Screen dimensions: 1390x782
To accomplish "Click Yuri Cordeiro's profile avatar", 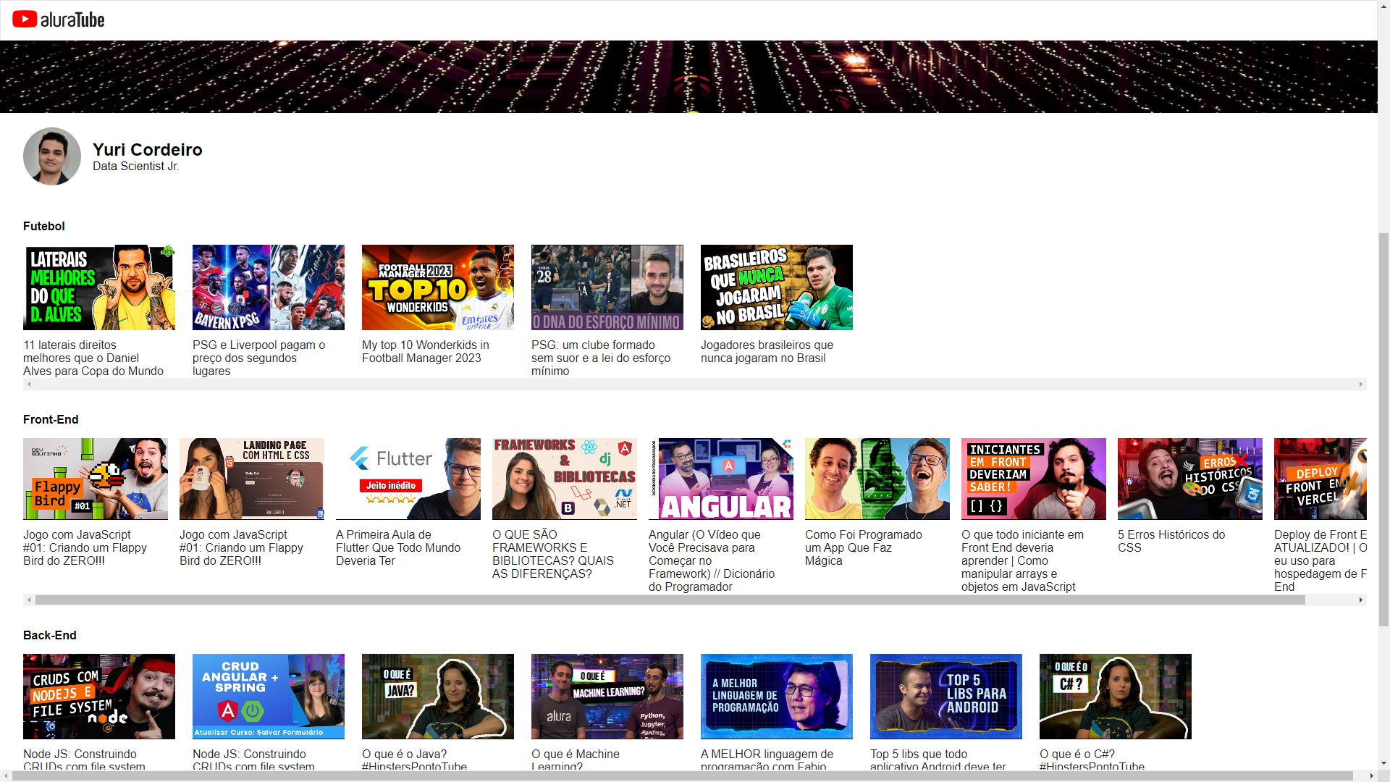I will pos(52,156).
